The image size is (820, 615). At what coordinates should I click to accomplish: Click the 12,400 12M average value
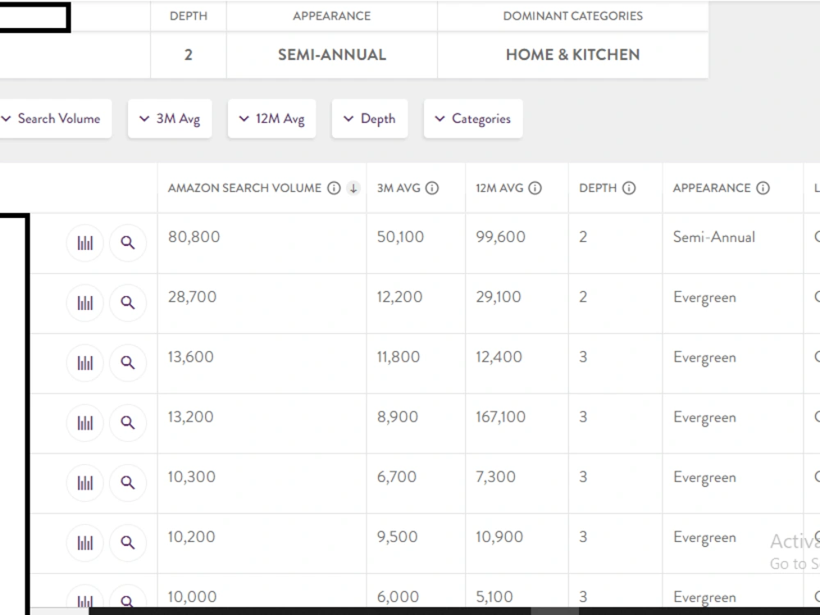coord(499,358)
